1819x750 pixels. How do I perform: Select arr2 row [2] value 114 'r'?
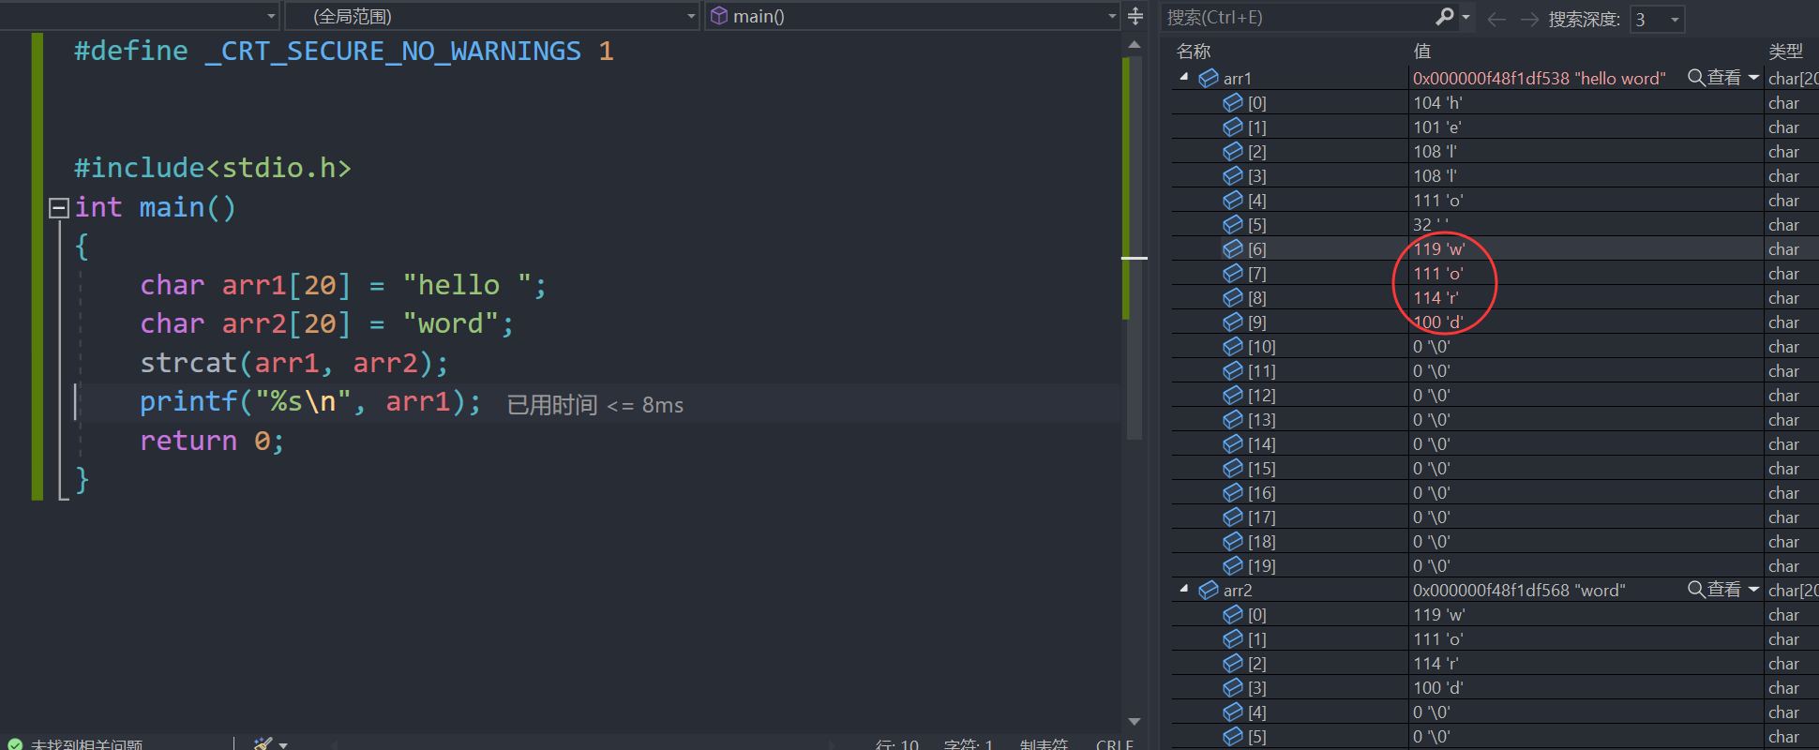pyautogui.click(x=1436, y=663)
